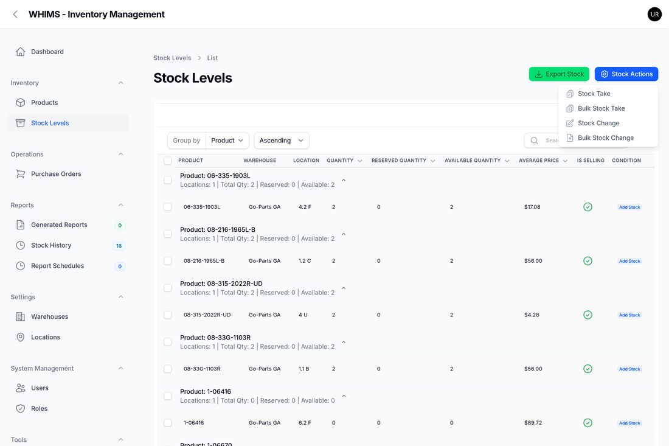Click the Is Selling checkmark for 08-33G-1103R
This screenshot has width=669, height=446.
(588, 369)
